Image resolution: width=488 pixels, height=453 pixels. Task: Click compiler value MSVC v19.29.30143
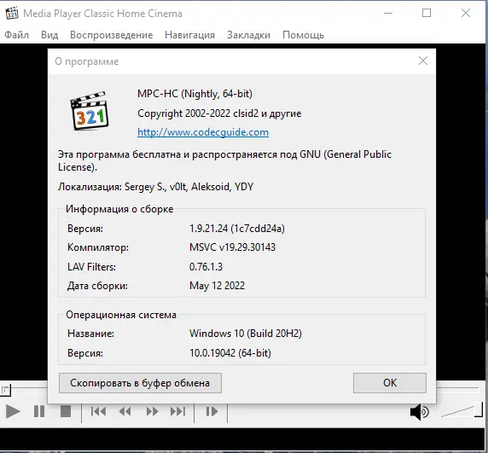(233, 247)
